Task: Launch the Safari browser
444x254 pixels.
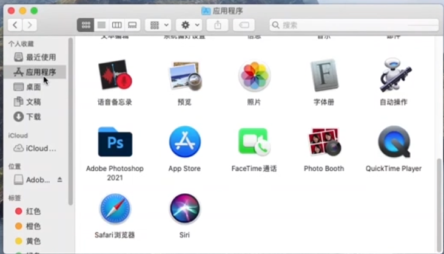Action: point(115,208)
